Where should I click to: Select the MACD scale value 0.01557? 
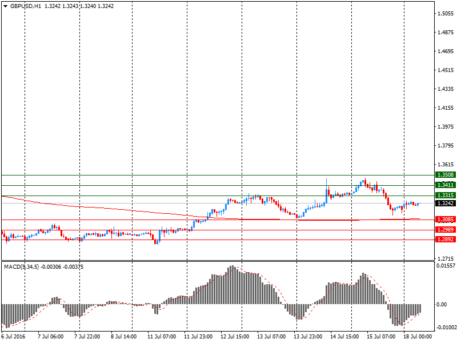click(x=446, y=266)
